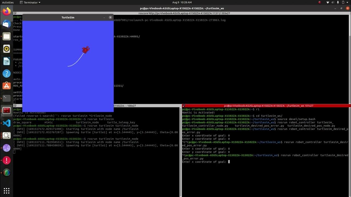Click 'source devel/setup.bash' command text
Image resolution: width=351 pixels, height=197 pixels.
pyautogui.click(x=296, y=119)
